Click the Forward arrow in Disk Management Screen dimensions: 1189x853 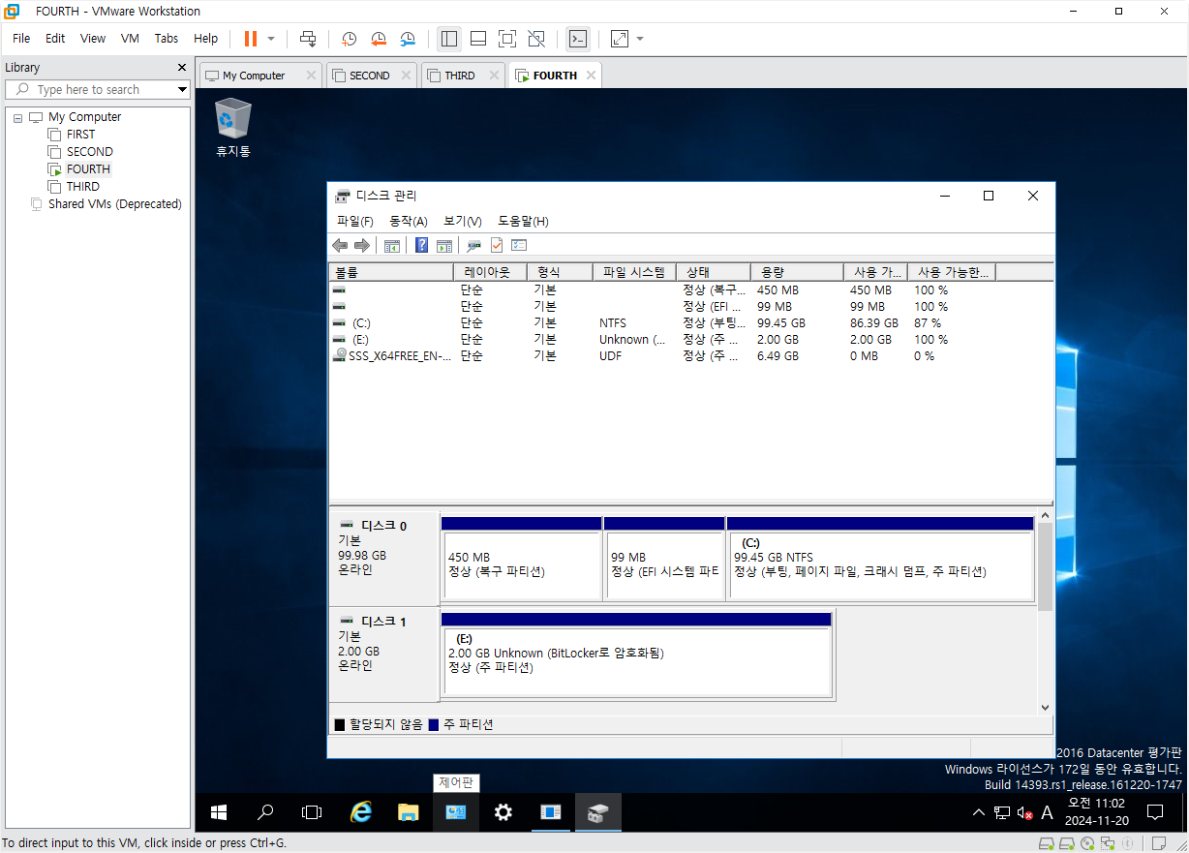[x=362, y=246]
